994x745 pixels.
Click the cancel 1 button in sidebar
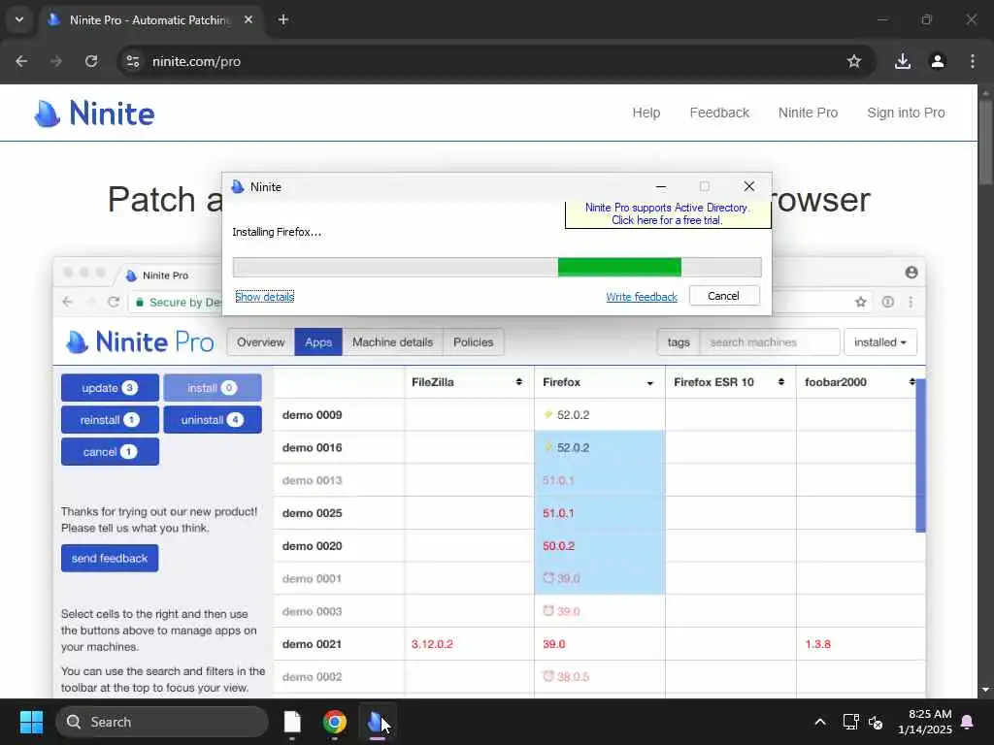[110, 452]
